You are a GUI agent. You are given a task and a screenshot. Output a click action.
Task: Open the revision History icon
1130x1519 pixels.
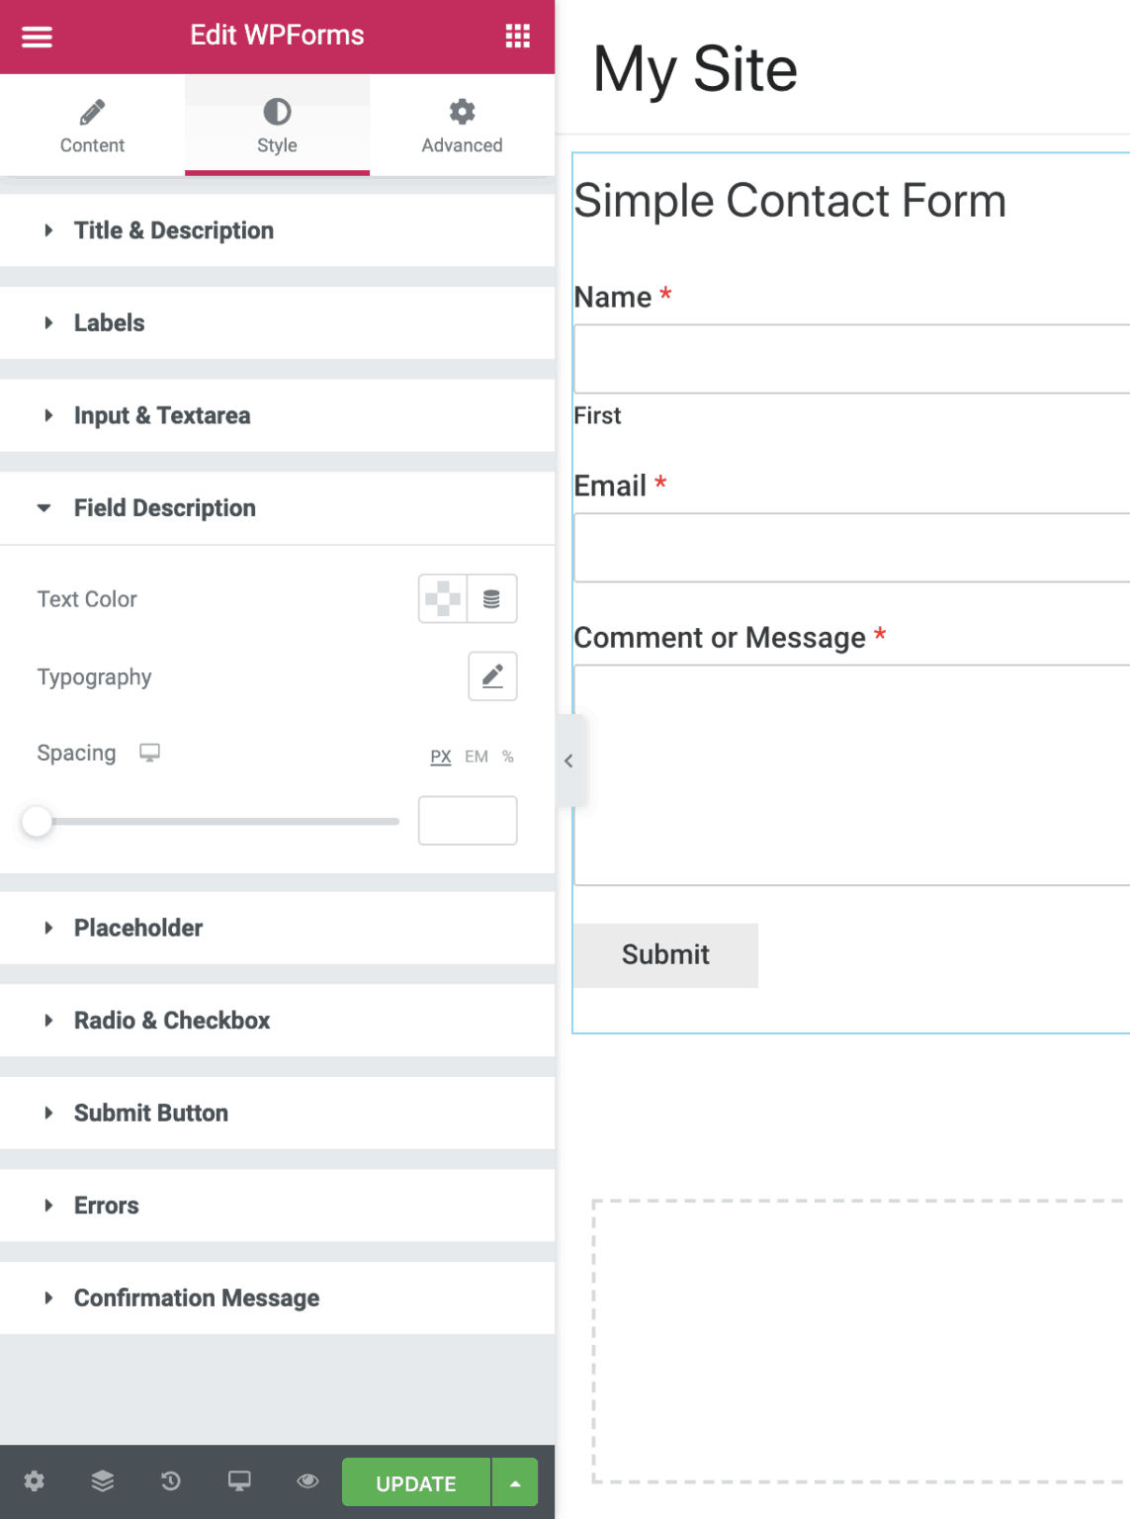[171, 1480]
